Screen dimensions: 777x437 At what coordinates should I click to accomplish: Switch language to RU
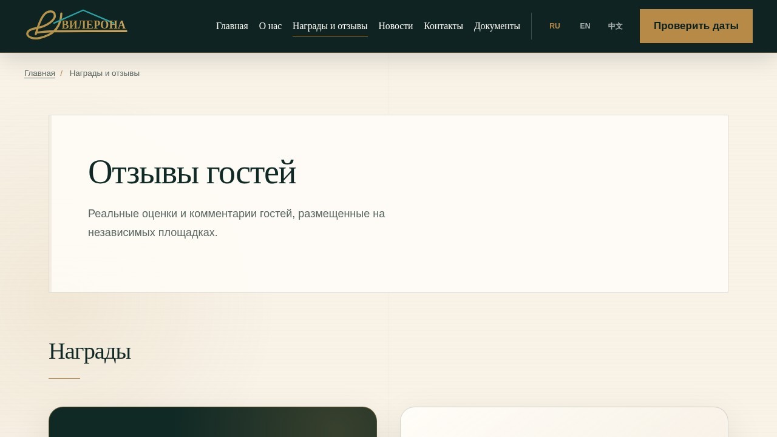coord(555,26)
